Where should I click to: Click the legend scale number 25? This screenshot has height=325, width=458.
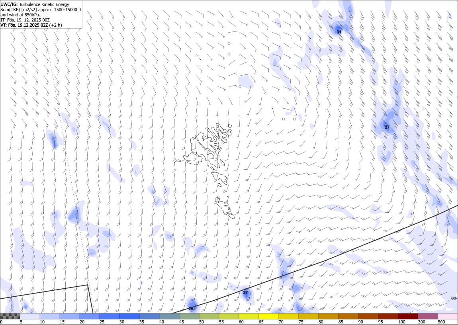click(x=102, y=322)
